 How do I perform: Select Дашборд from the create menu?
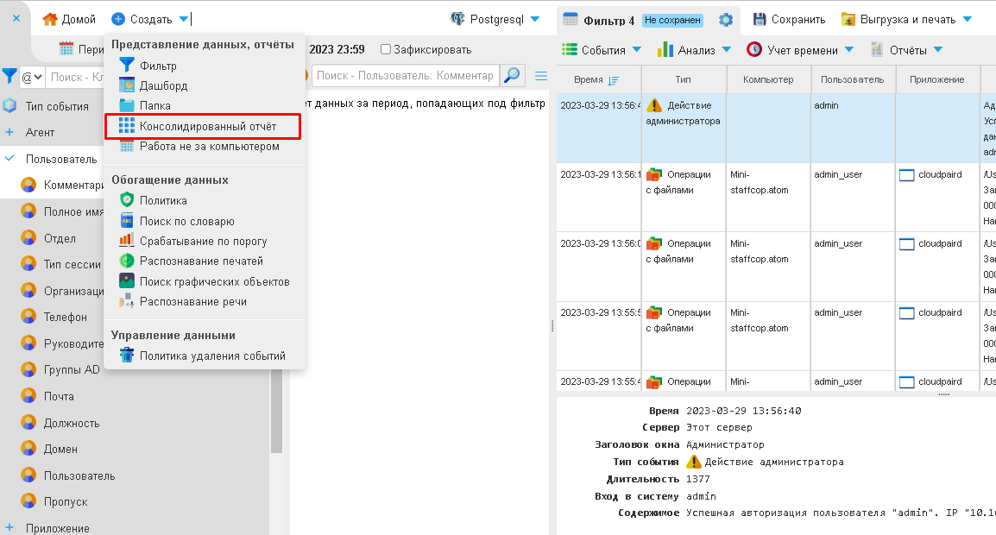coord(163,85)
